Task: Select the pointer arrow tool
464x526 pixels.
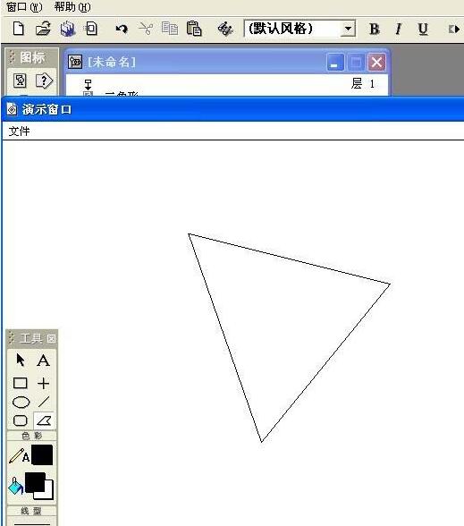Action: (x=20, y=361)
